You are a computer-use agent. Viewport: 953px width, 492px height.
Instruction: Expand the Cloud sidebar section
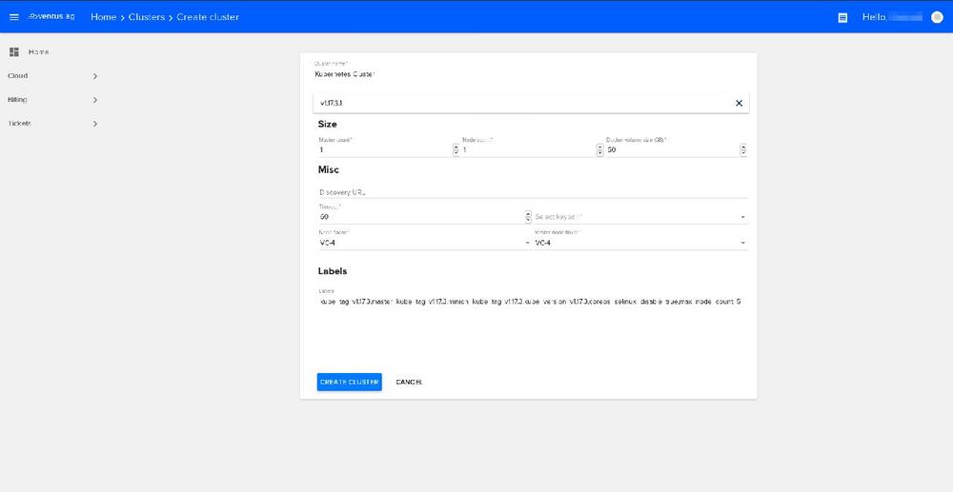[94, 76]
